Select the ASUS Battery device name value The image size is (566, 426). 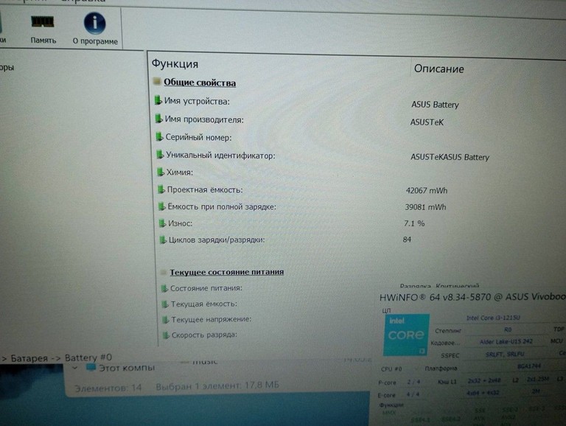[x=435, y=105]
